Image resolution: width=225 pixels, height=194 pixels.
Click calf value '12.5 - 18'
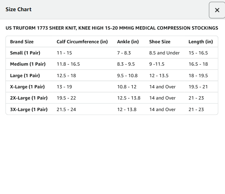[66, 76]
